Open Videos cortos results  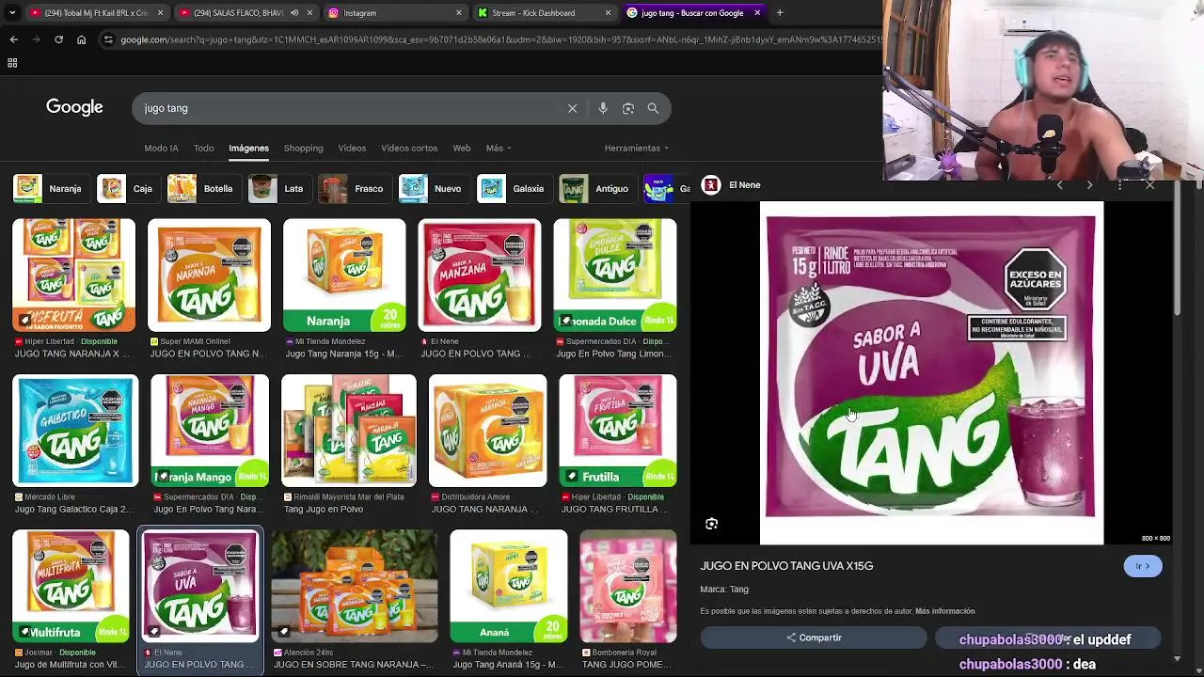point(409,148)
